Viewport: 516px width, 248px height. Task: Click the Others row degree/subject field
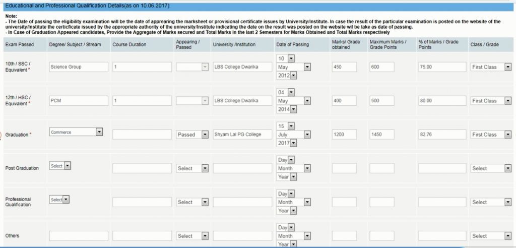click(x=79, y=236)
